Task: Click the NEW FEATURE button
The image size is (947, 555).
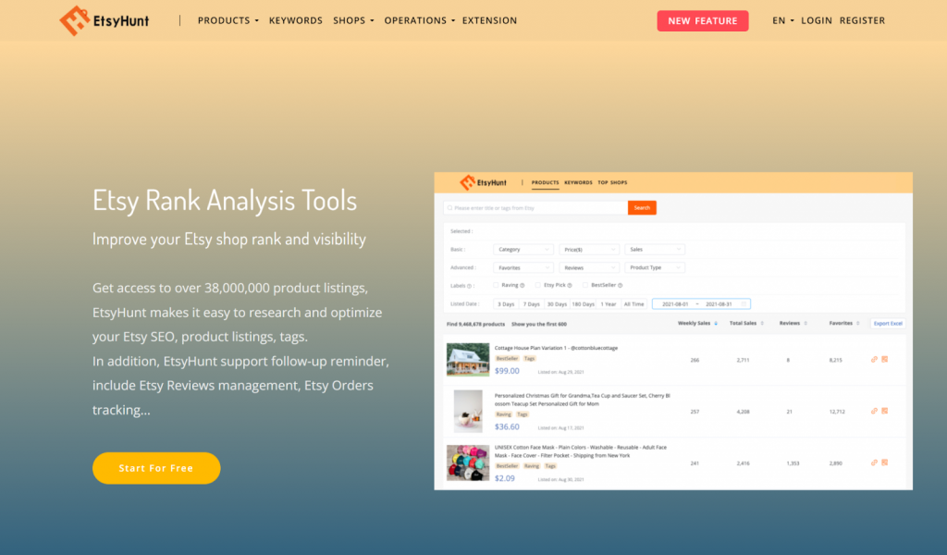Action: click(x=703, y=20)
